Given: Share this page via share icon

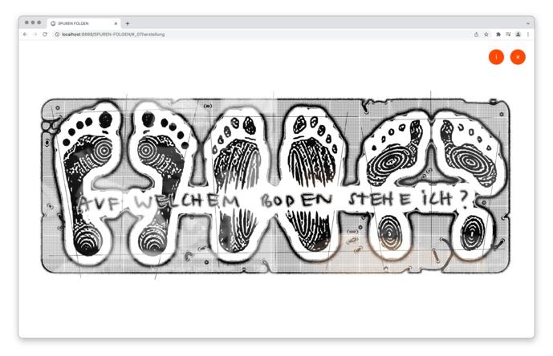Looking at the screenshot, I should [x=476, y=34].
